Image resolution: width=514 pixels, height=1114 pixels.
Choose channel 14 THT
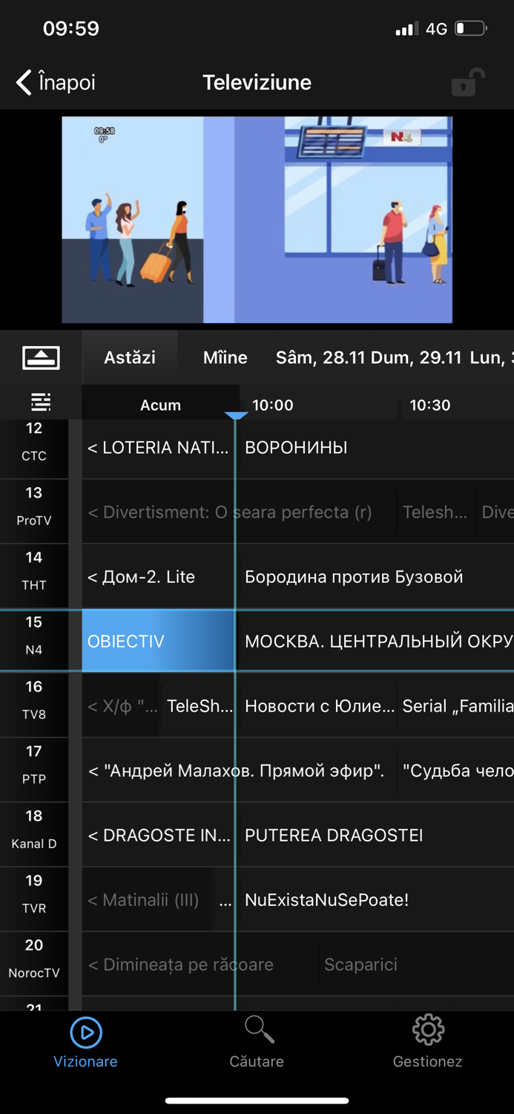click(x=34, y=576)
